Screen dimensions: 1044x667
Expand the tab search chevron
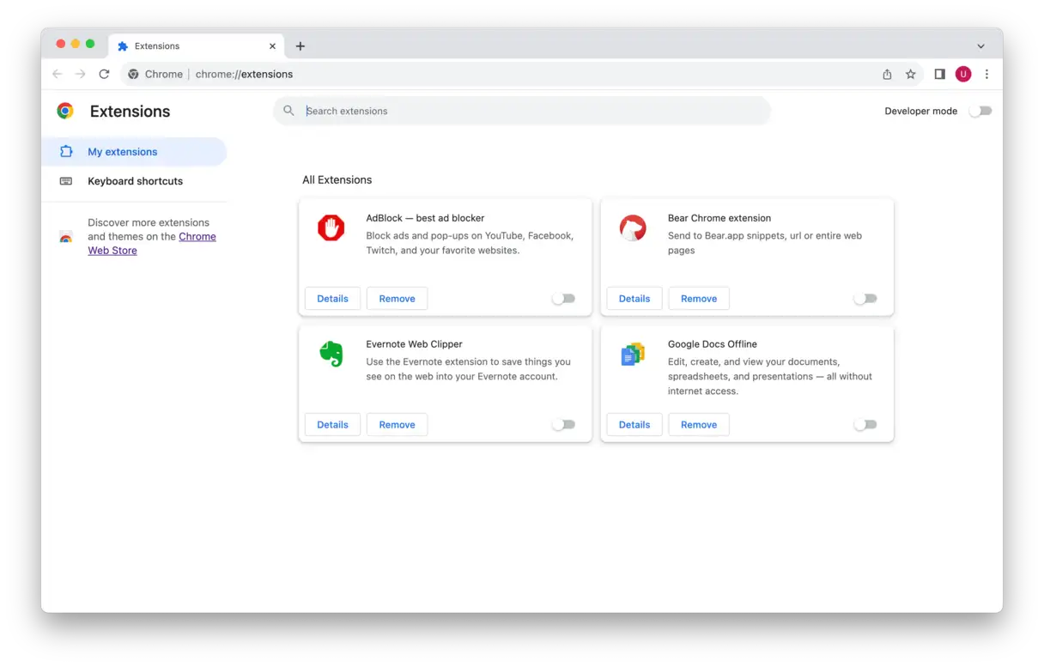click(980, 46)
